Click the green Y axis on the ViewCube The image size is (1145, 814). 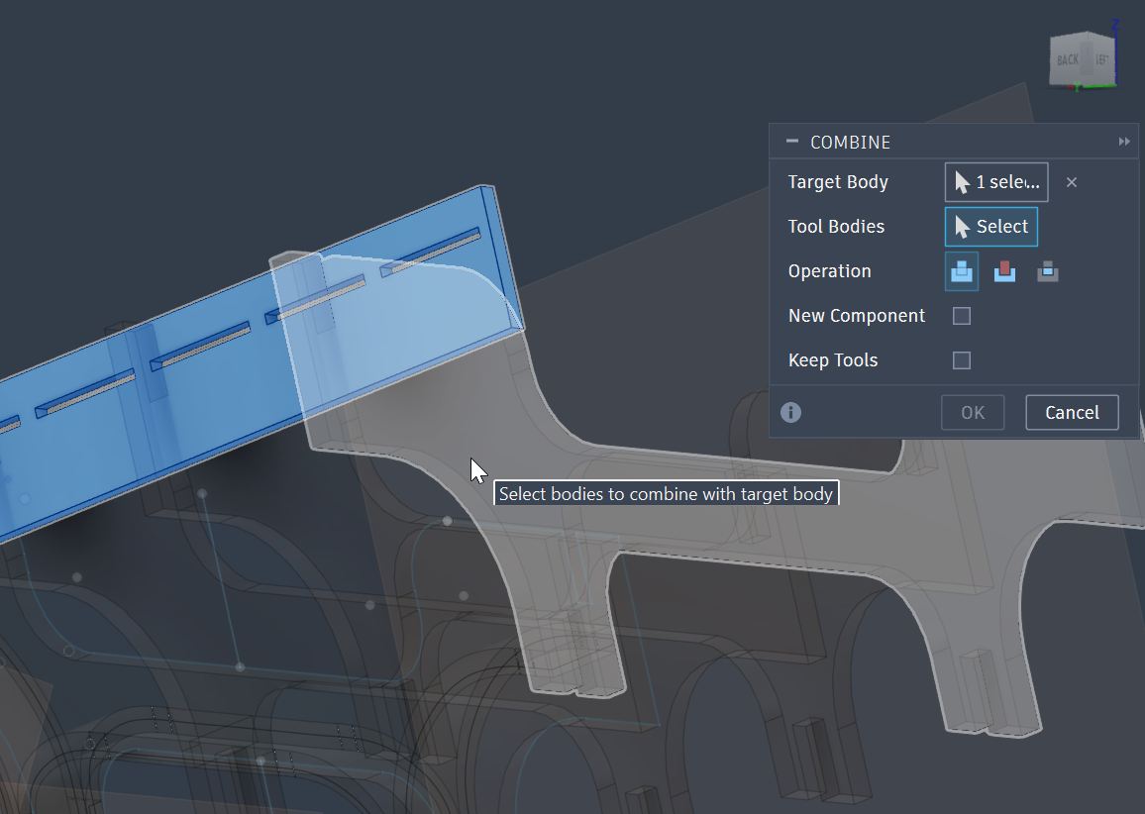click(x=1099, y=85)
